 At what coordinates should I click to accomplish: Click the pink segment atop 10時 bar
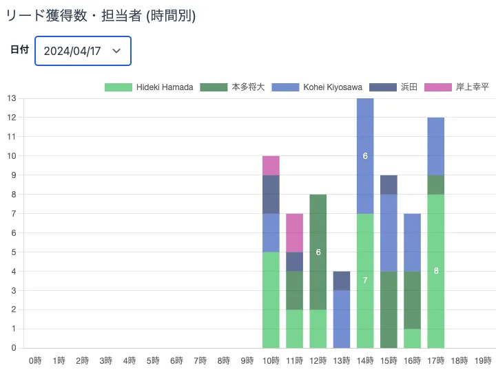coord(271,166)
